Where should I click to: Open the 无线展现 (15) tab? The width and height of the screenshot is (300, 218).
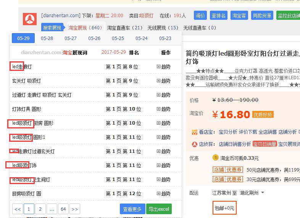coord(163,28)
